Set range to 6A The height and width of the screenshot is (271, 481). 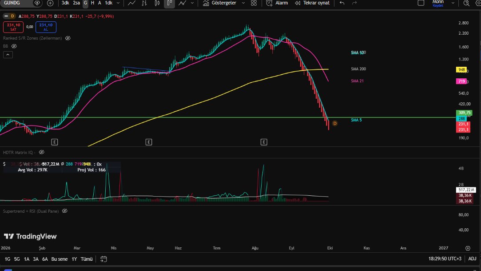[x=45, y=259]
